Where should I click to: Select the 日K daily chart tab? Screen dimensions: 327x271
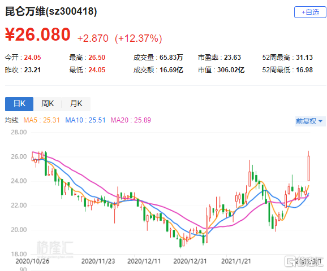(x=19, y=104)
